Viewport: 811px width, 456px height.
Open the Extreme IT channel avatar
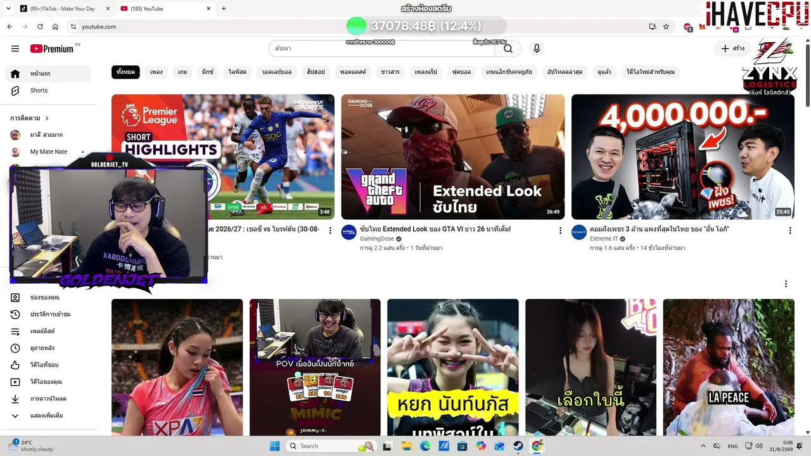(579, 232)
